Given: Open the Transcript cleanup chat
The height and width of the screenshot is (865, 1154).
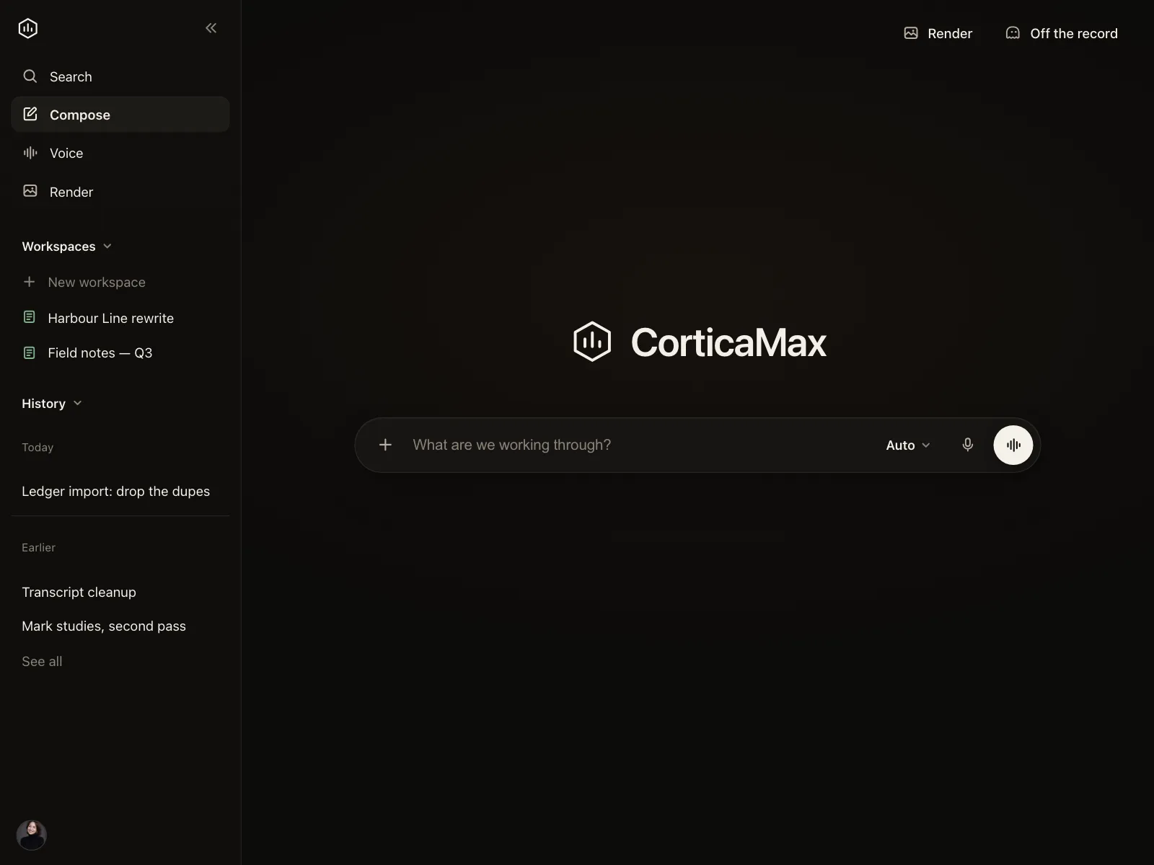Looking at the screenshot, I should [79, 592].
